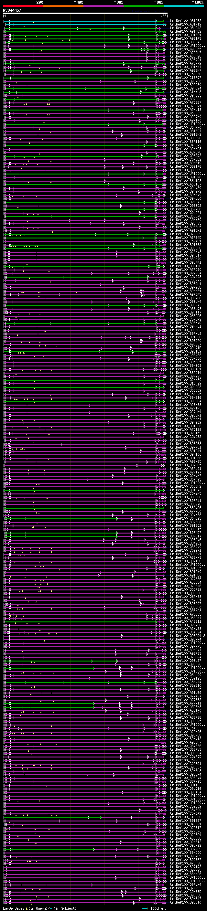This screenshot has height=911, width=207.
Task: Select label UniRef100_C5XUZ8
Action: tap(186, 74)
